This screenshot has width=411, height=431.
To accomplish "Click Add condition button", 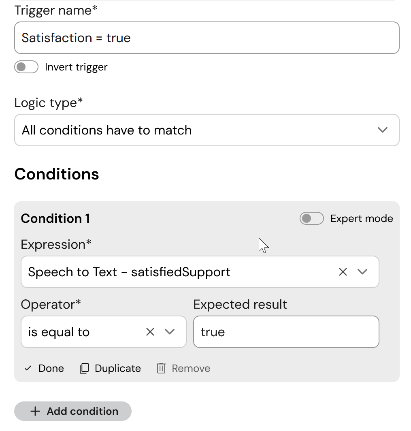I will tap(73, 411).
